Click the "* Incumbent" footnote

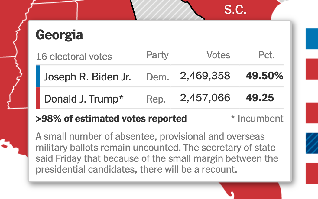(257, 118)
